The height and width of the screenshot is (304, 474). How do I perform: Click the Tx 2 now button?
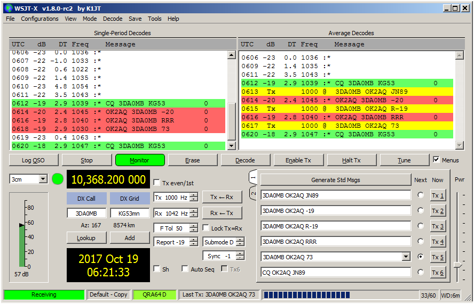[x=438, y=211]
